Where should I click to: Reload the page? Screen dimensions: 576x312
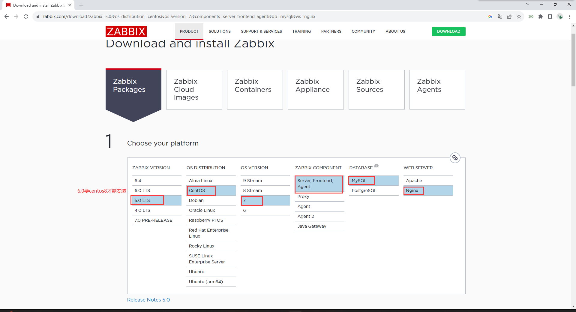(26, 16)
